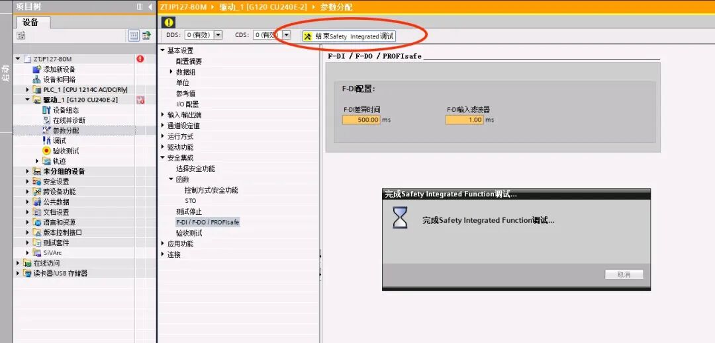The image size is (715, 343).
Task: Expand the 轨迹 tree node
Action: click(37, 161)
